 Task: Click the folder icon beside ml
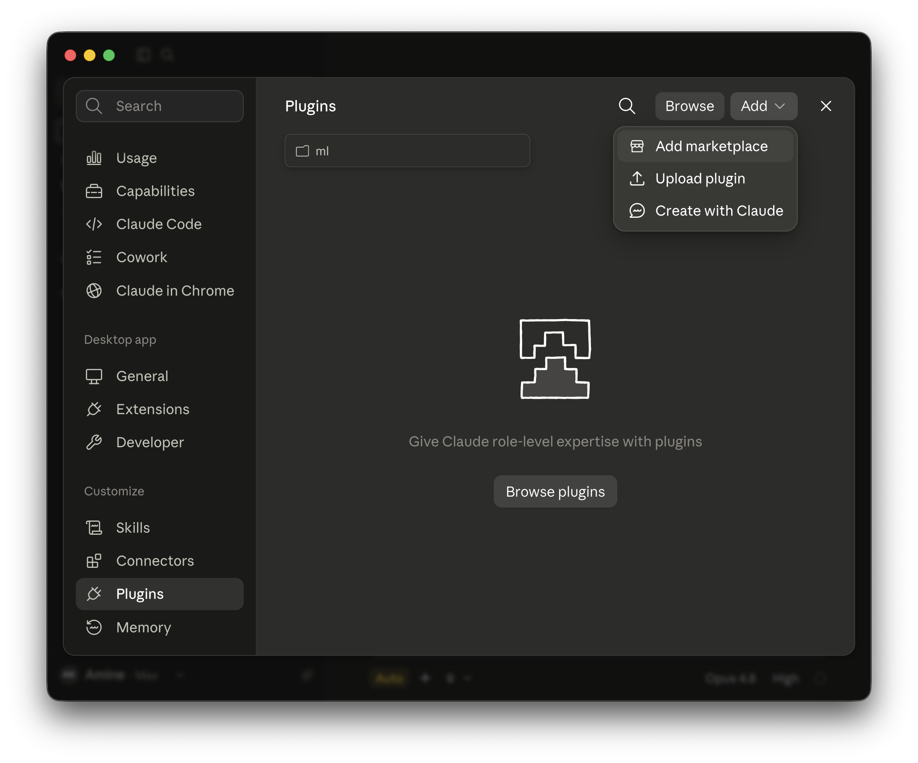click(302, 151)
